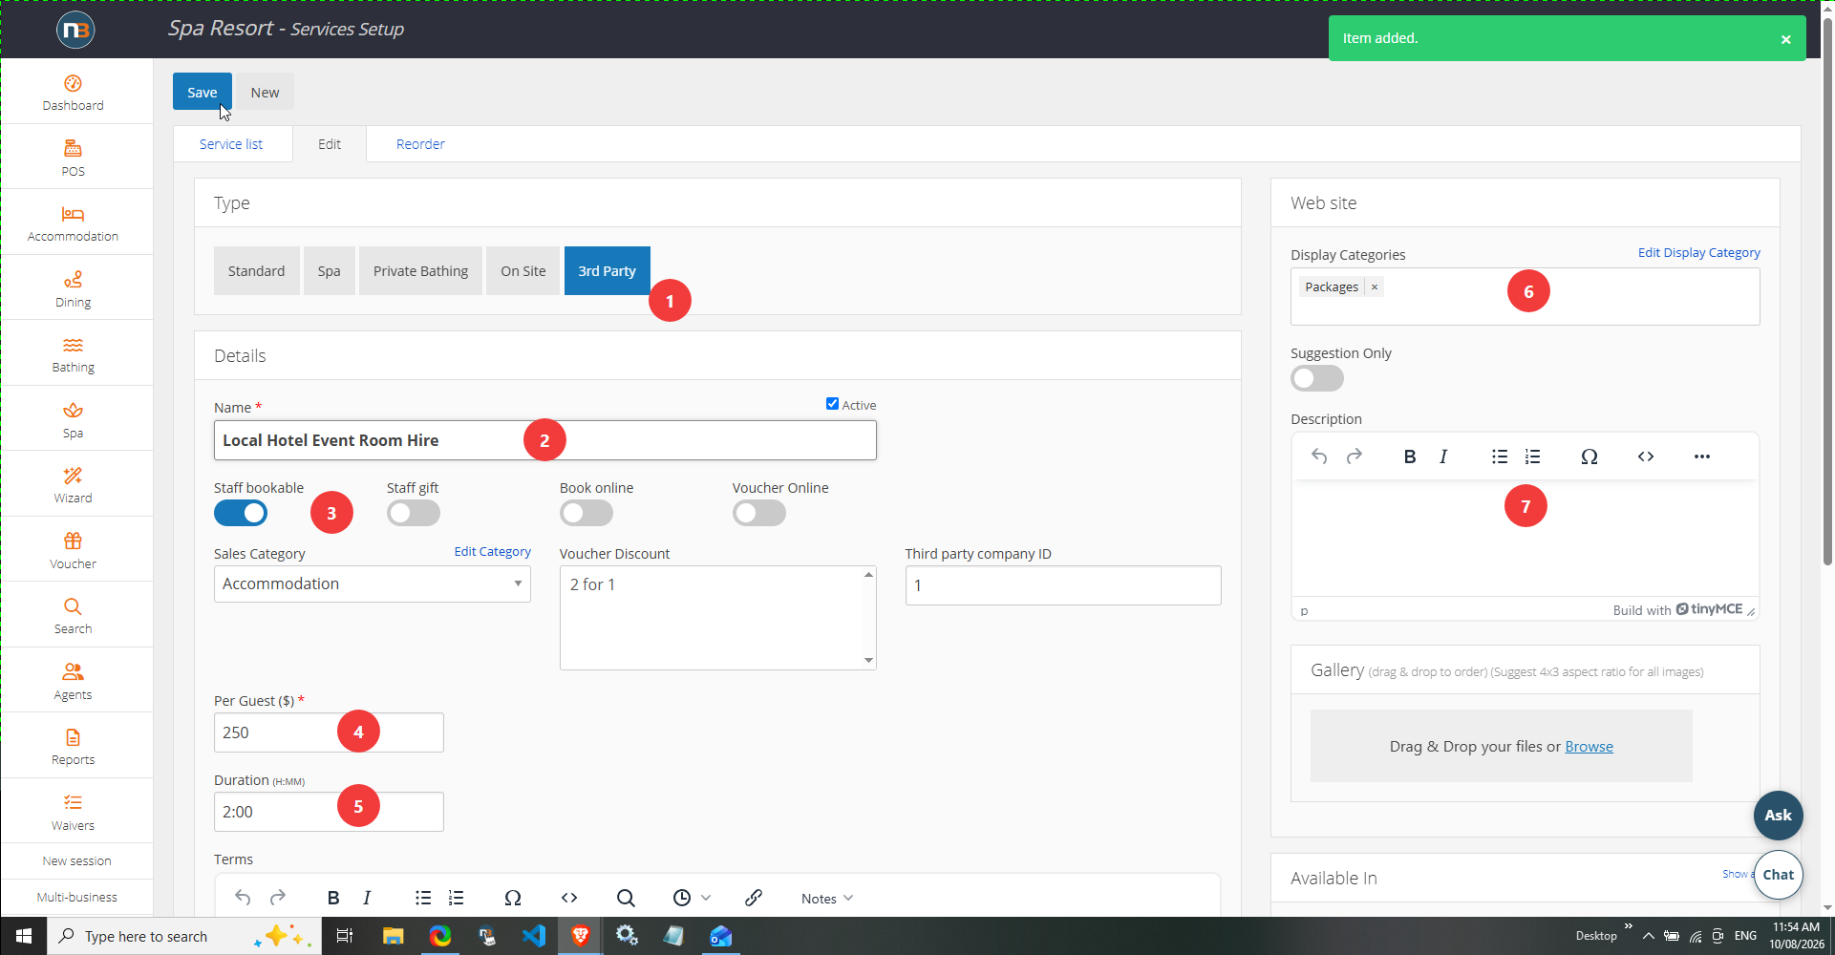Switch to the Edit tab
This screenshot has width=1835, height=955.
pyautogui.click(x=330, y=144)
